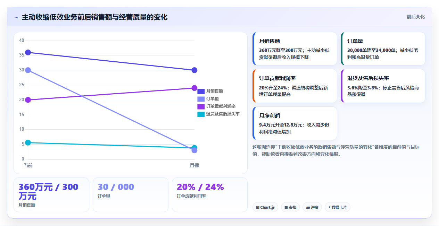Screen dimensions: 439x226
Task: Click the Chart.js tag icon
Action: coord(257,207)
